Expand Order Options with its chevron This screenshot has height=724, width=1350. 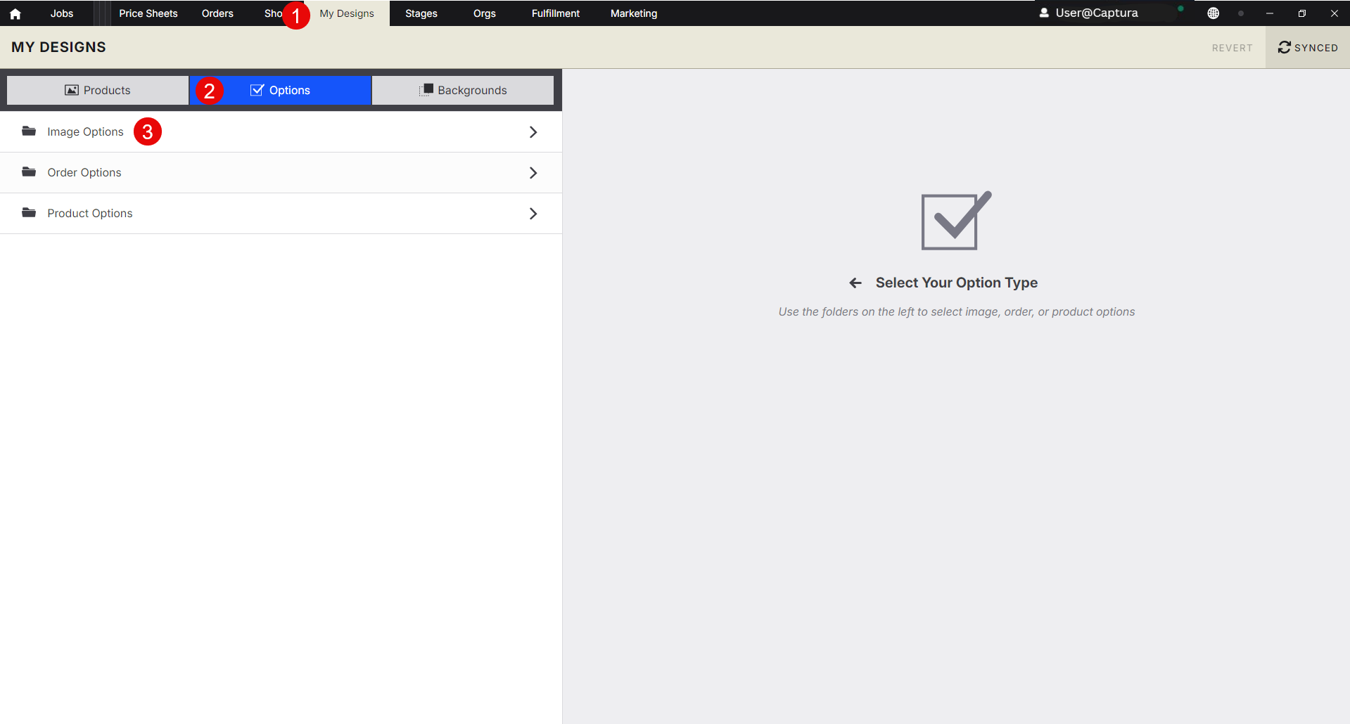pyautogui.click(x=533, y=173)
